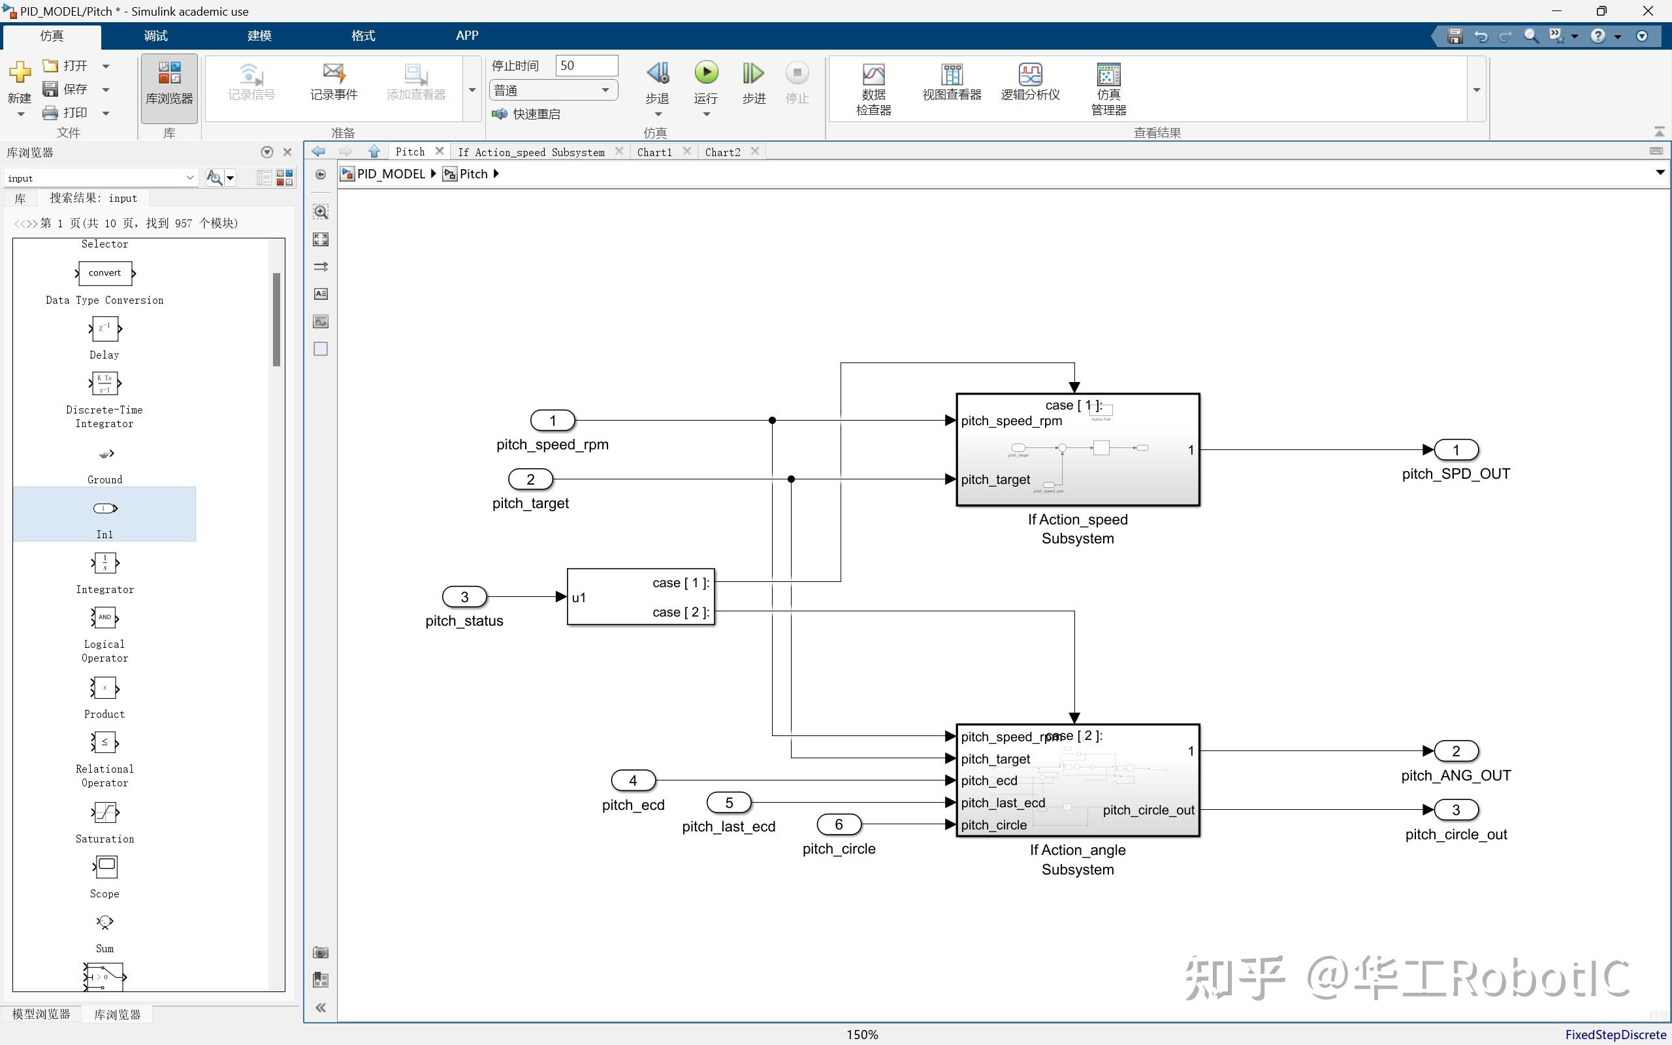Collapse the palette with the double-chevron icon
1672x1045 pixels.
(x=321, y=1008)
